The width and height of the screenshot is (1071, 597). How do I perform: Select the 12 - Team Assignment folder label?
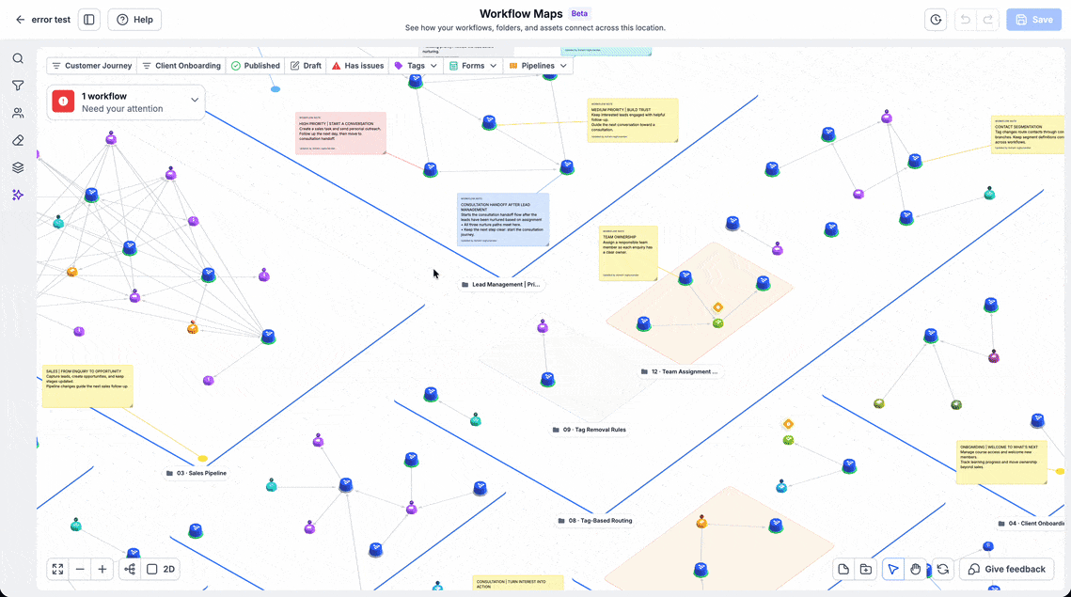point(679,371)
